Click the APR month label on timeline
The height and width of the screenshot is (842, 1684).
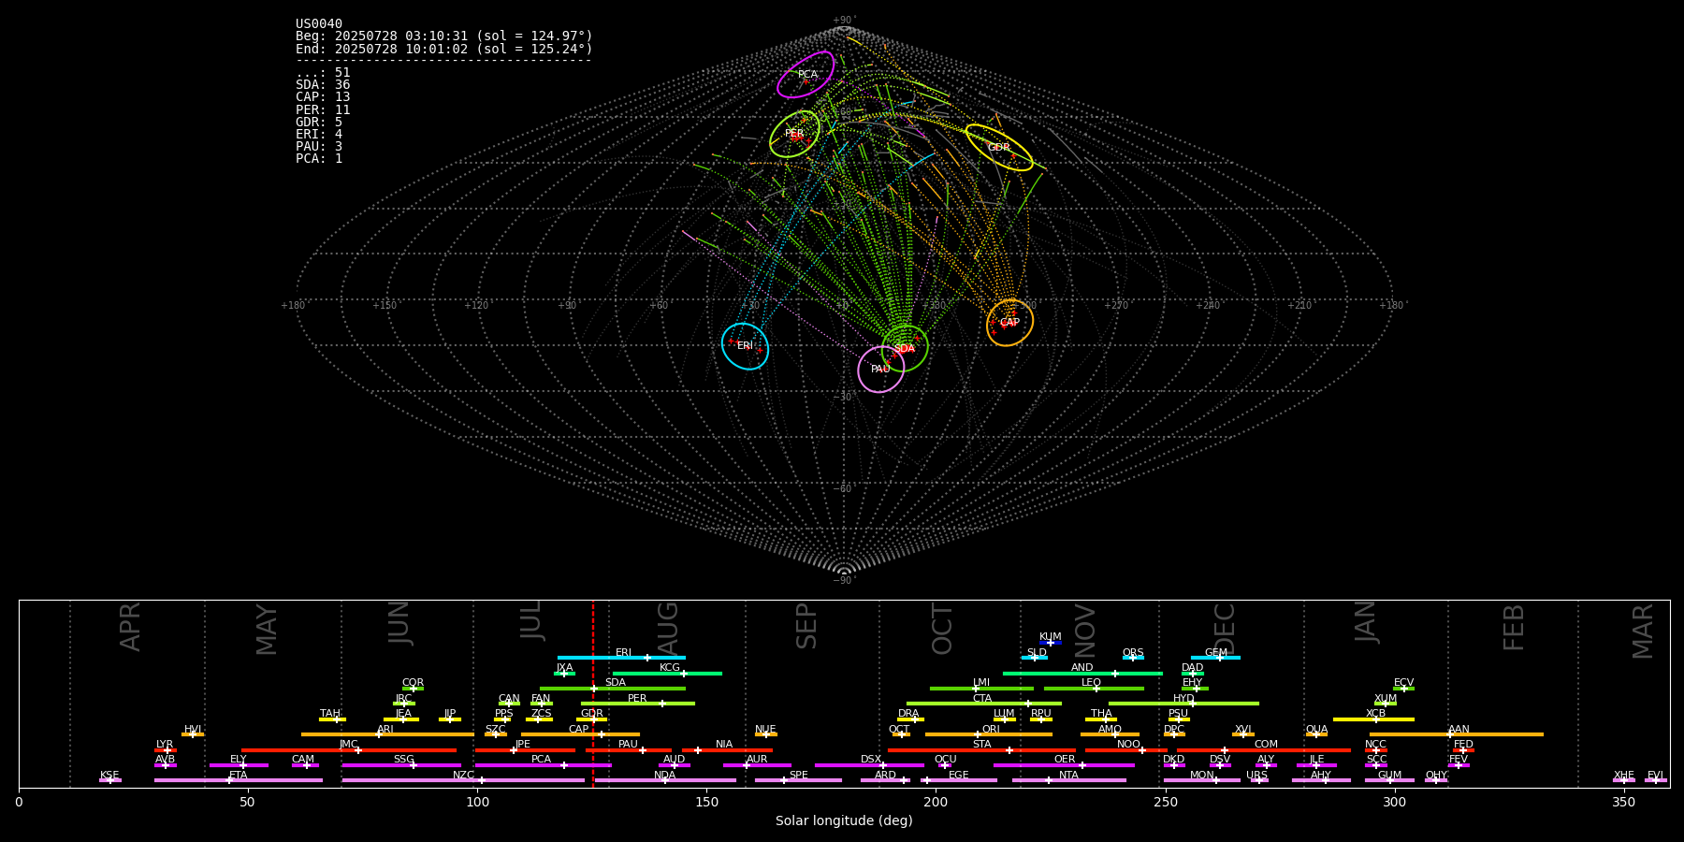point(130,627)
